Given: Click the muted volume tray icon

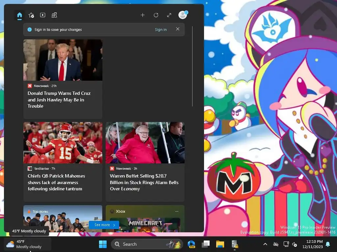Looking at the screenshot, I should (295, 244).
